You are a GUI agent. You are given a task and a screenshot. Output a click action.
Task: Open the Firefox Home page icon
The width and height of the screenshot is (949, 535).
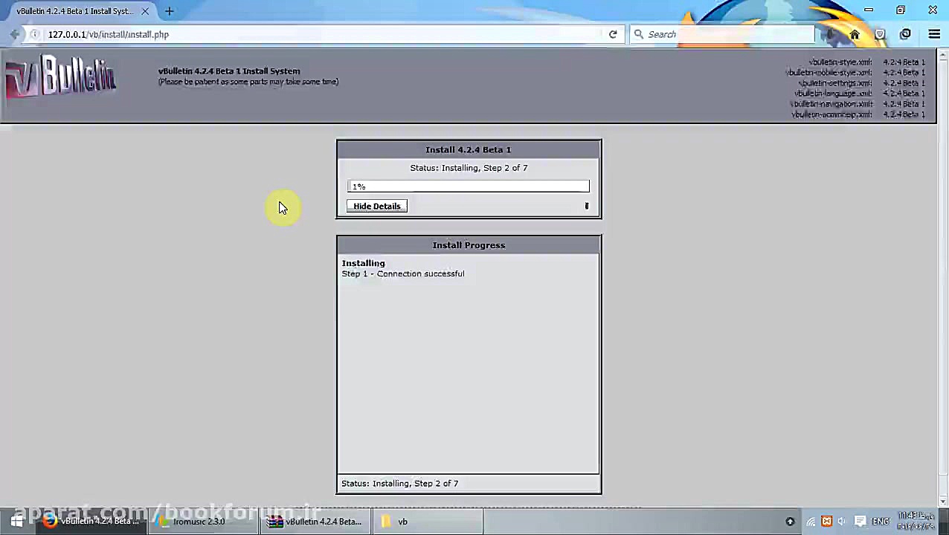point(855,34)
